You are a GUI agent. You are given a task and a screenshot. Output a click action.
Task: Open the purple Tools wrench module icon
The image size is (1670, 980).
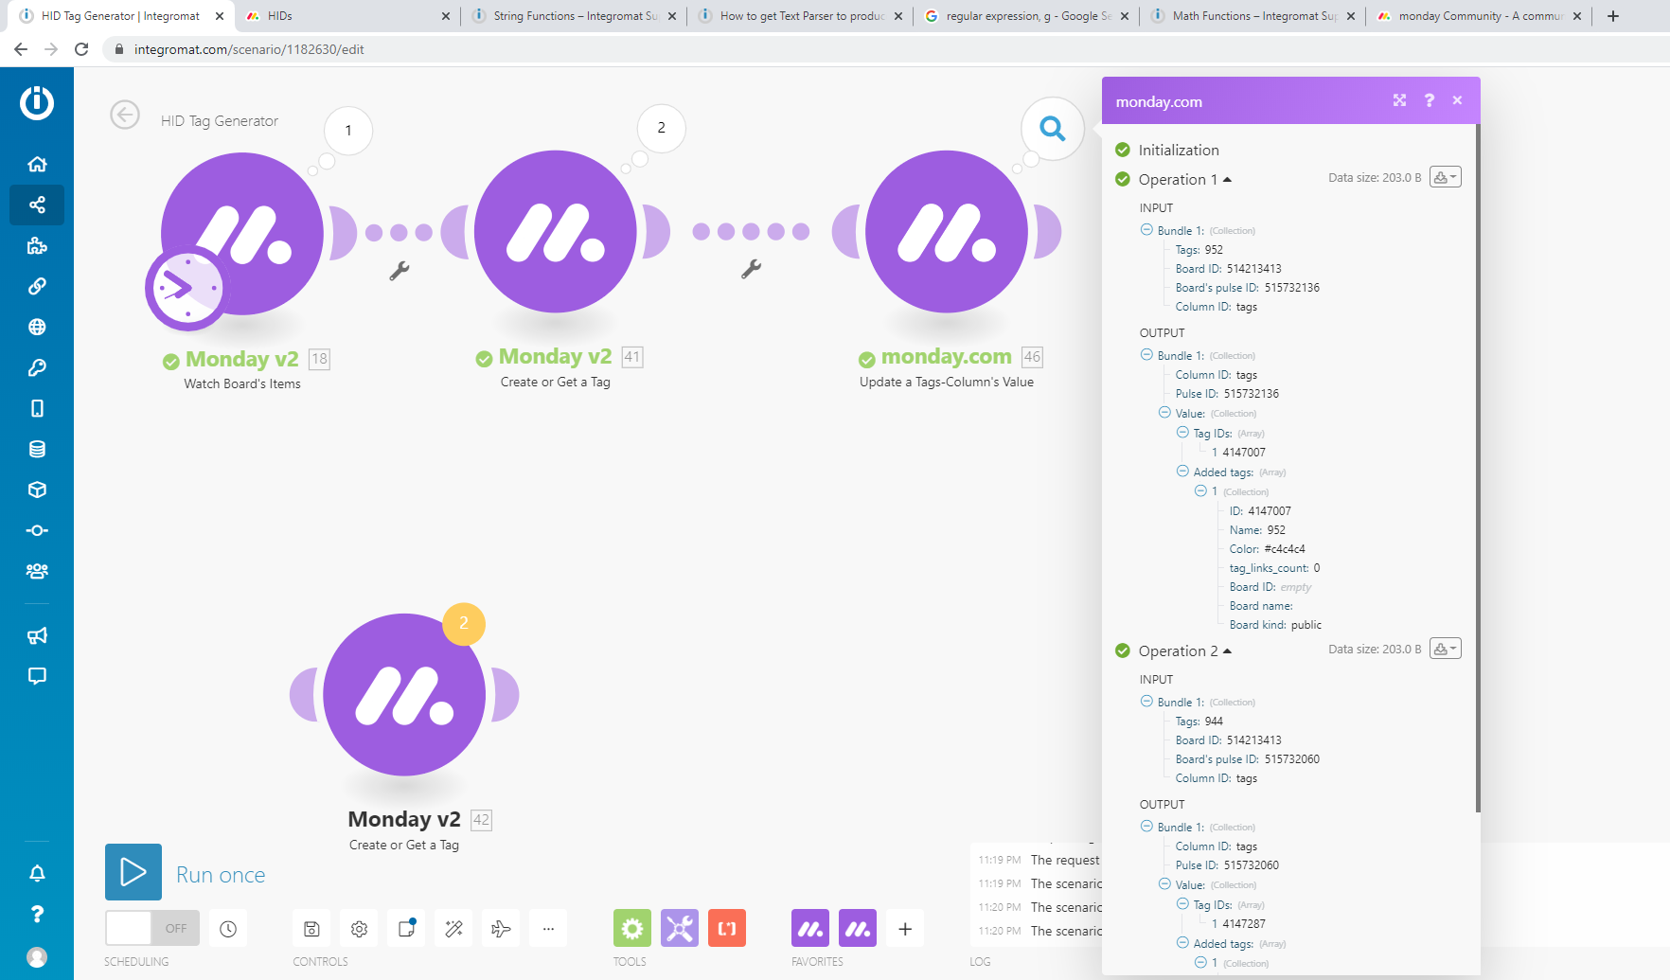680,929
